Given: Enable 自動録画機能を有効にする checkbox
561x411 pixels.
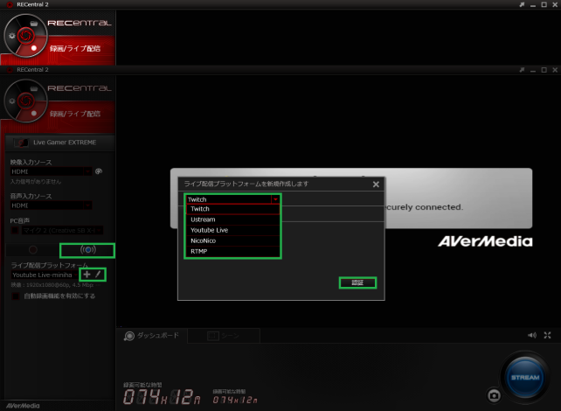Looking at the screenshot, I should (16, 296).
